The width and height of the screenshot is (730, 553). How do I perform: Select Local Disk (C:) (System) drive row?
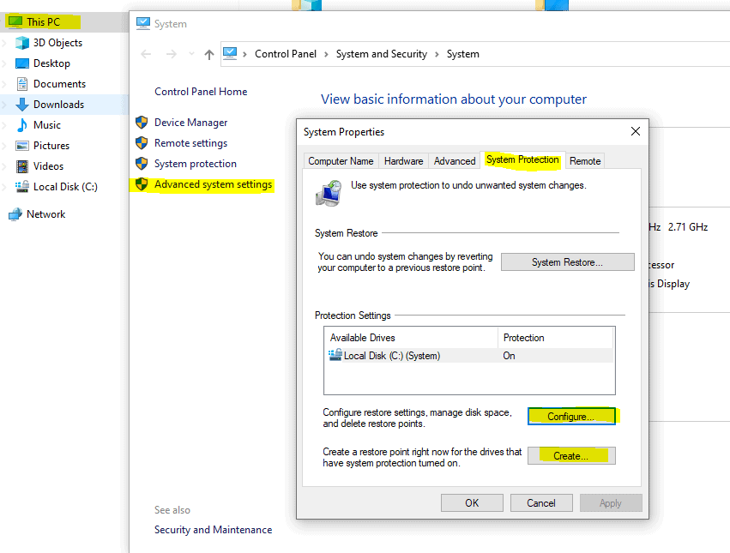[x=469, y=356]
